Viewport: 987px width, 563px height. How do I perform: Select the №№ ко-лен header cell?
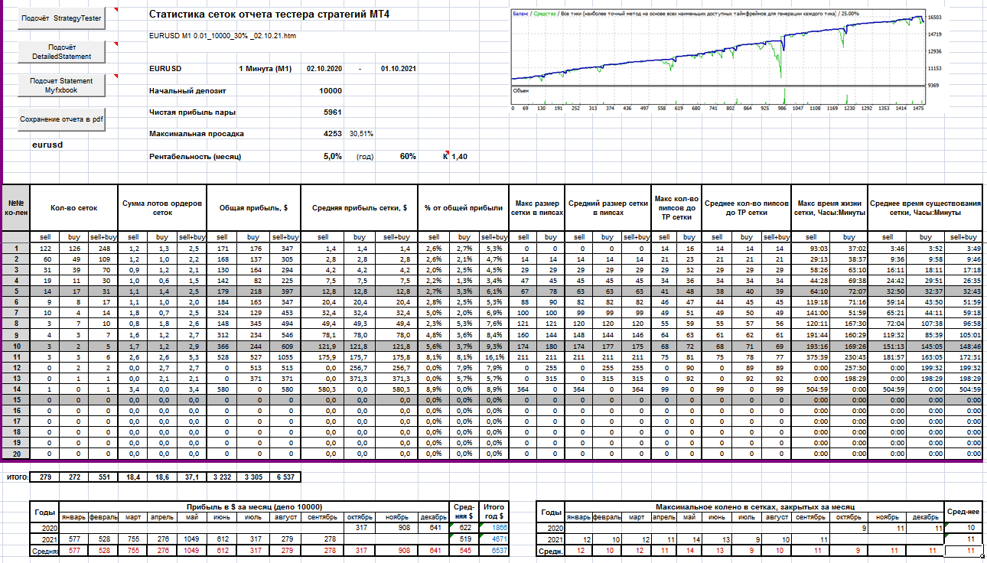17,207
